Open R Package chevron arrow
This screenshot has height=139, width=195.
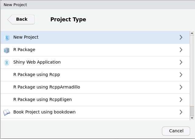pyautogui.click(x=181, y=50)
